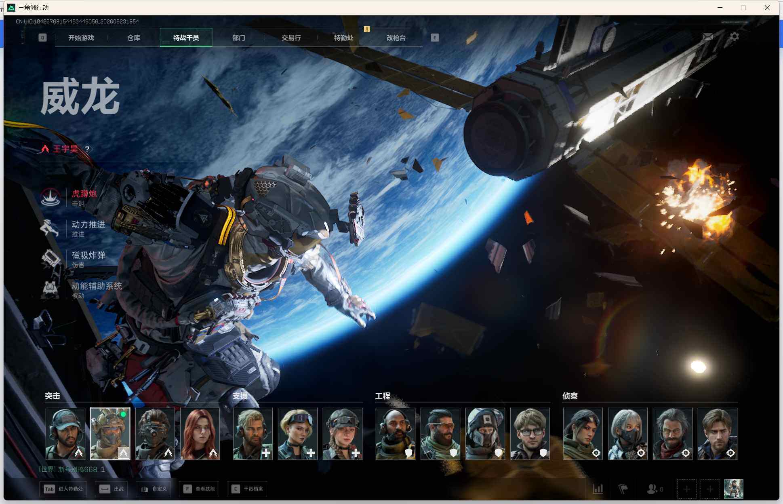Select brown-haired male recon operator
Image resolution: width=783 pixels, height=504 pixels.
[718, 434]
